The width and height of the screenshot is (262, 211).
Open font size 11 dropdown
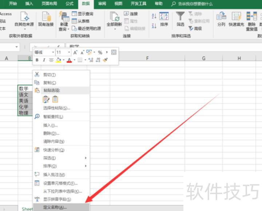pyautogui.click(x=69, y=52)
